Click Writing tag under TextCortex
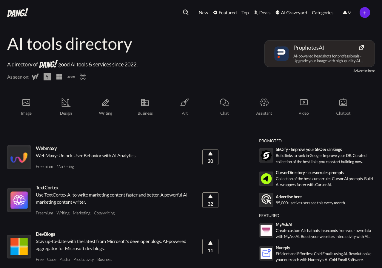382x268 pixels. point(63,213)
